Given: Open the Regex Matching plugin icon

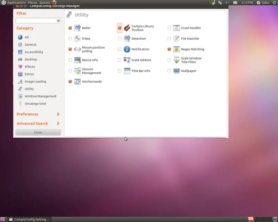Looking at the screenshot, I should 177,49.
